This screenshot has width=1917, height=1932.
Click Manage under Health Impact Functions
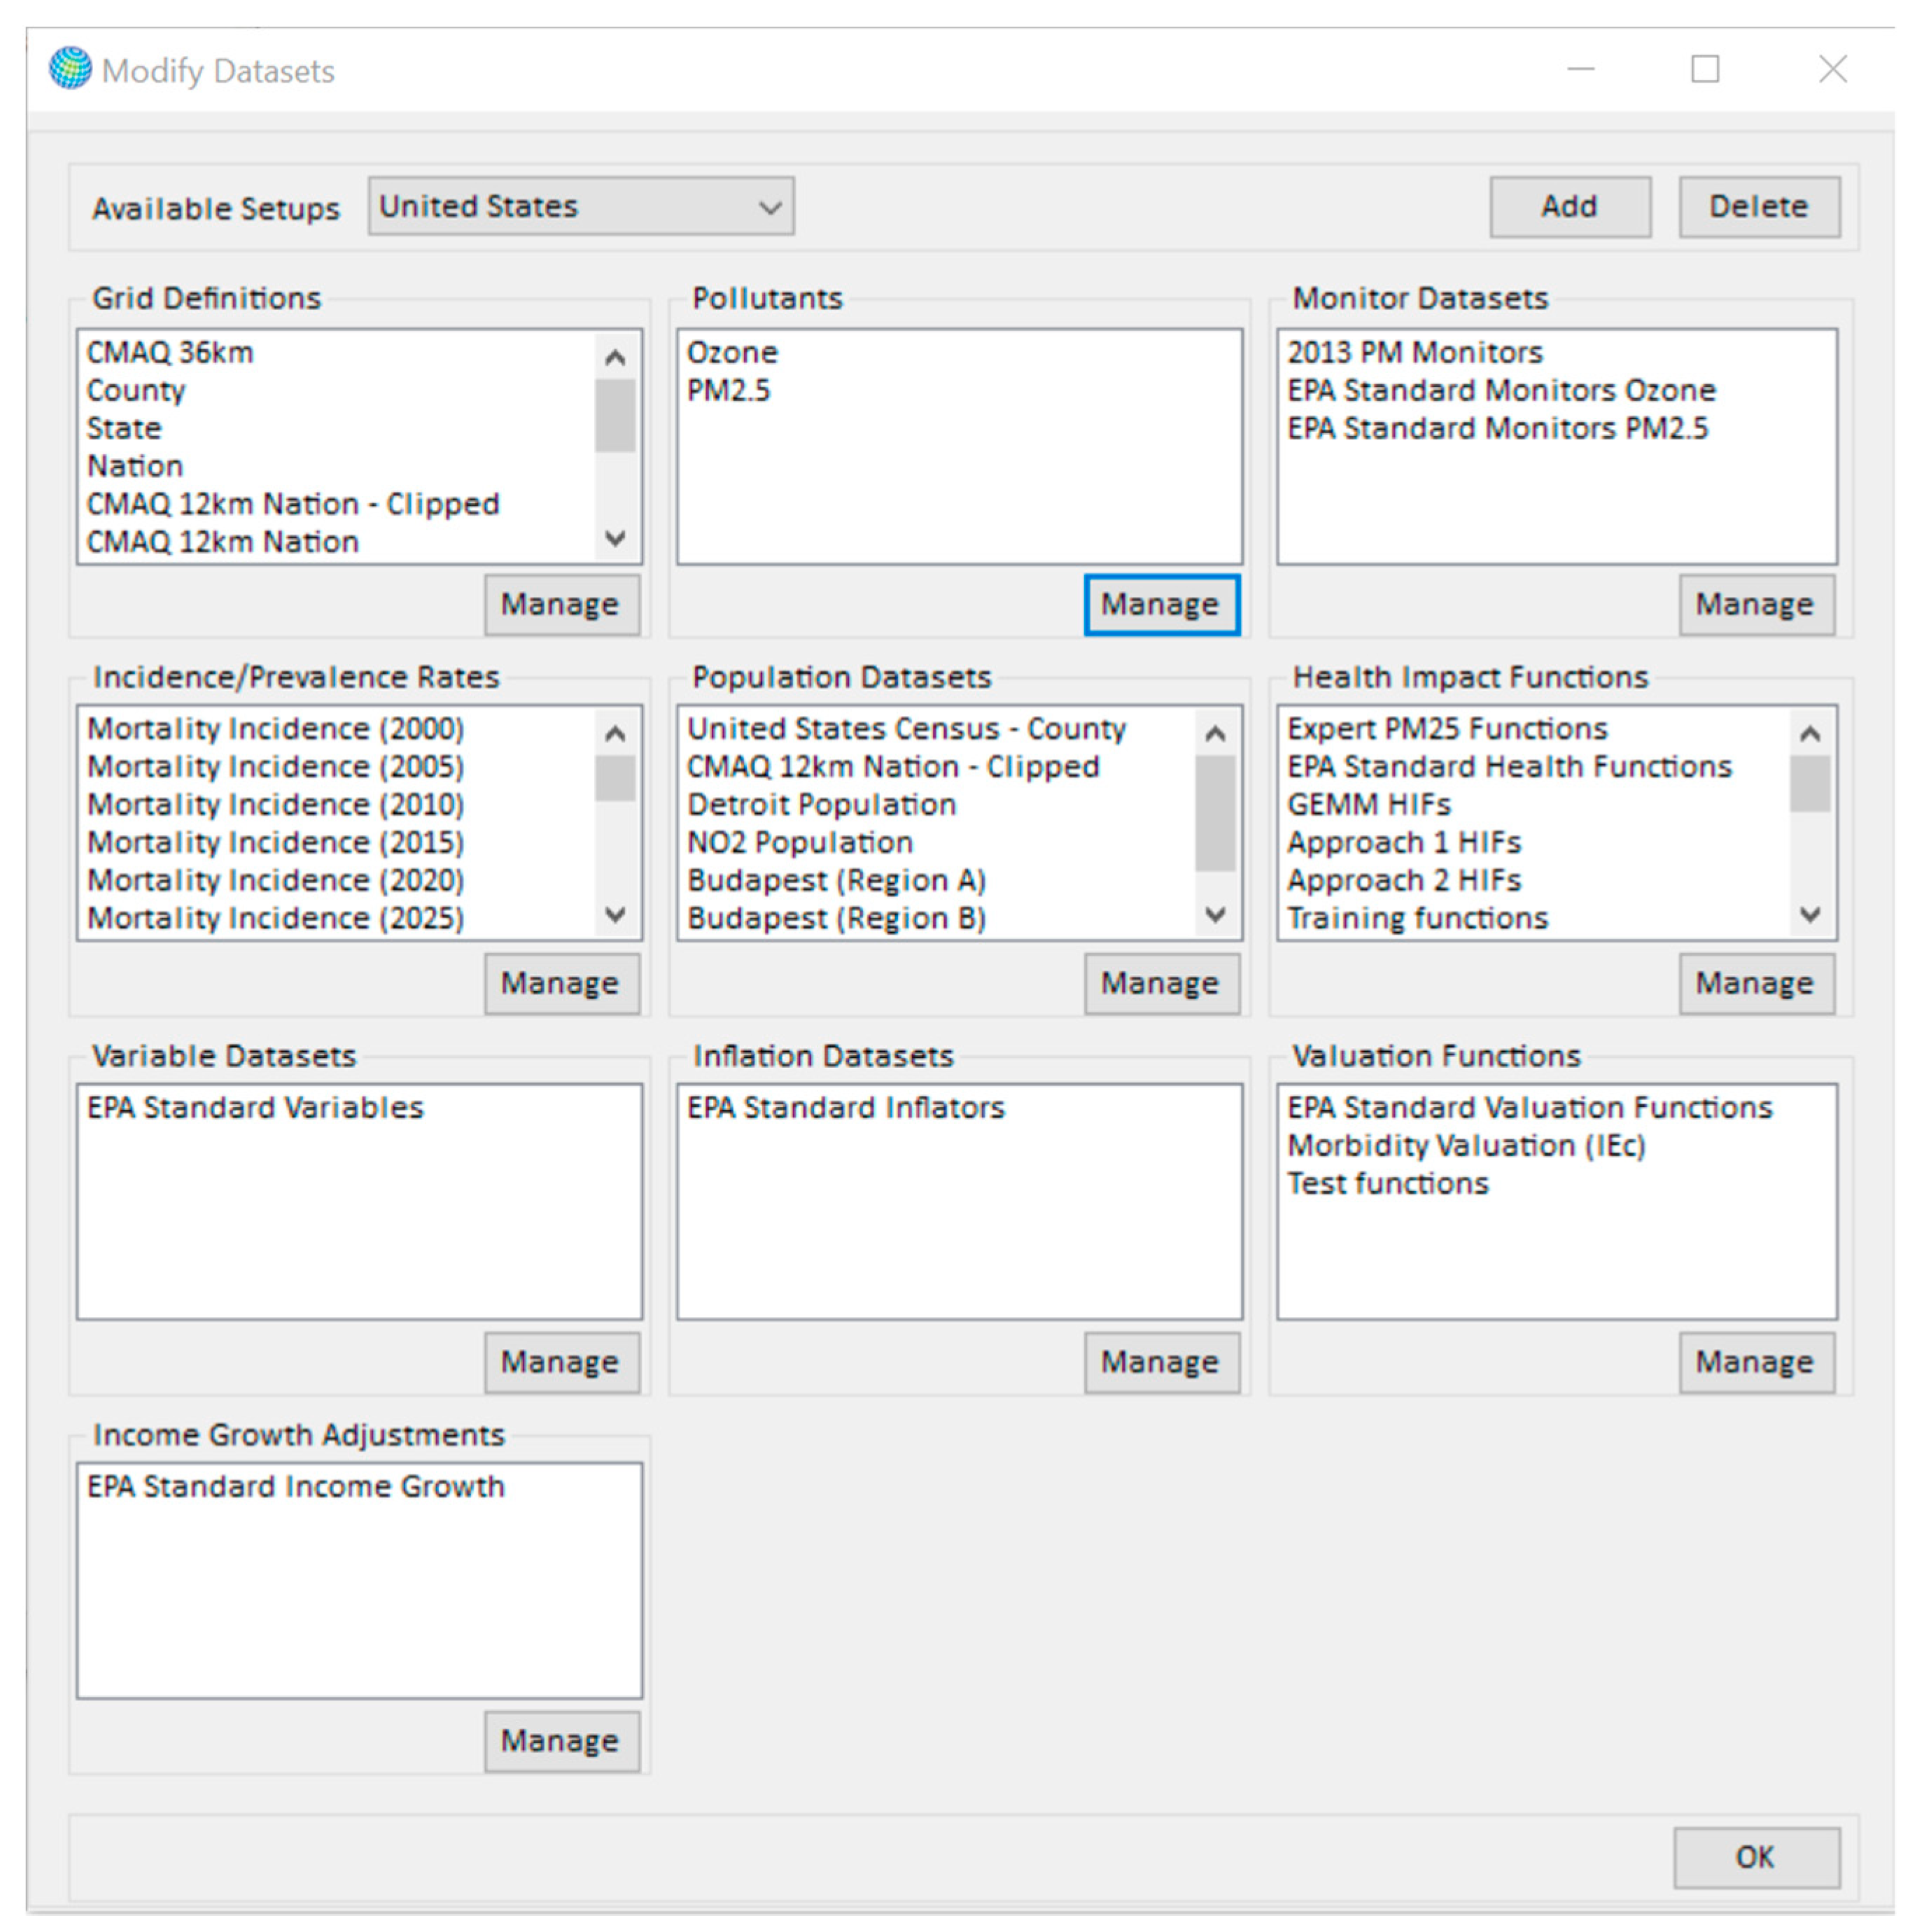[1755, 983]
